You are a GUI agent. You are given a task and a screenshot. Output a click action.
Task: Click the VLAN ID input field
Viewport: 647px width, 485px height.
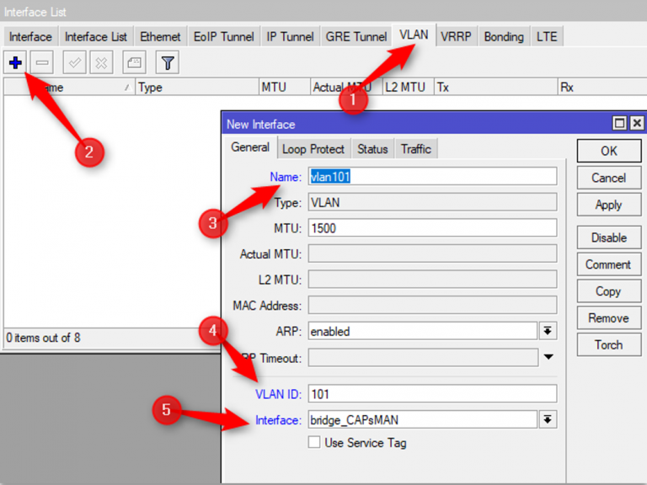[432, 393]
